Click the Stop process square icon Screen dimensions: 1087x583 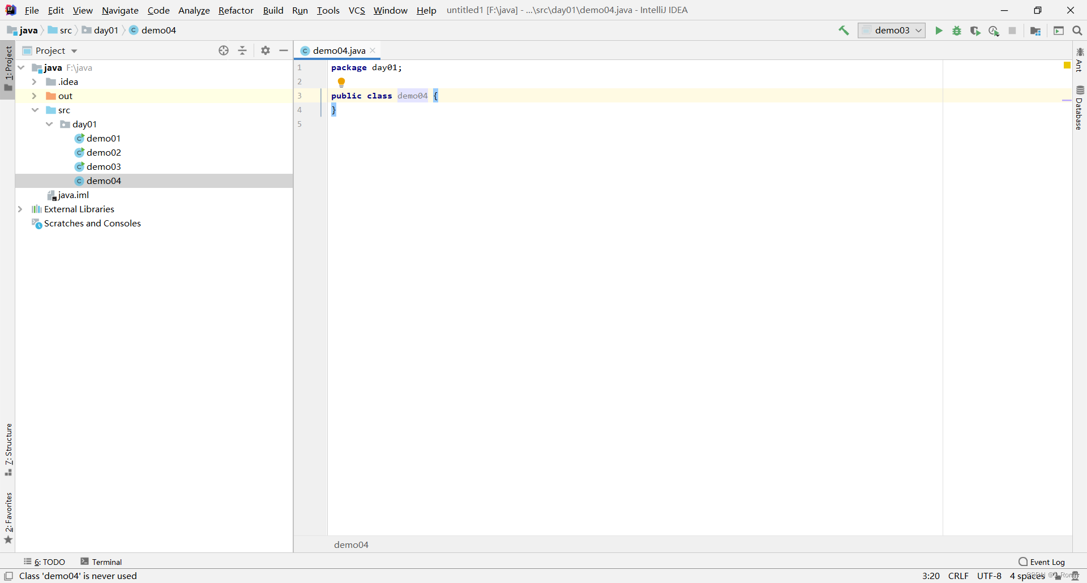(x=1012, y=31)
